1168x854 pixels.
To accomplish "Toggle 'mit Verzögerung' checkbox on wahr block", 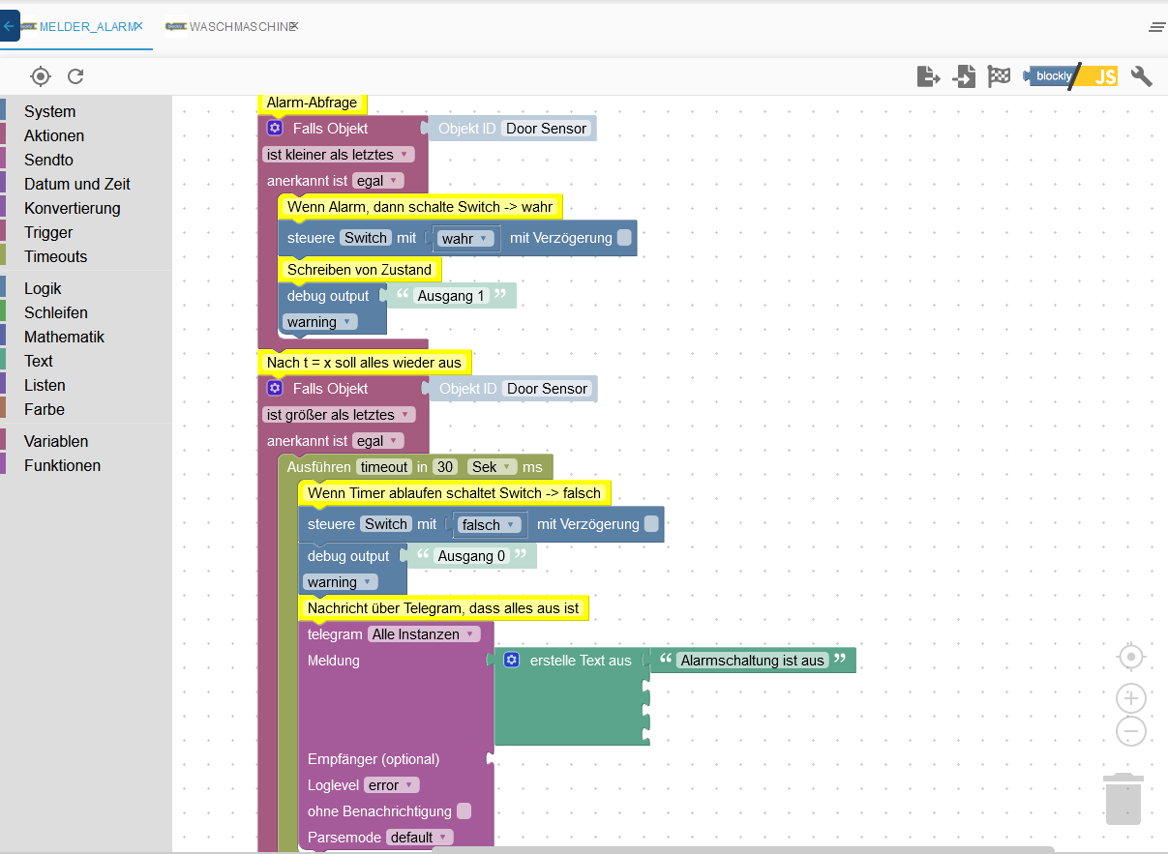I will pos(624,237).
